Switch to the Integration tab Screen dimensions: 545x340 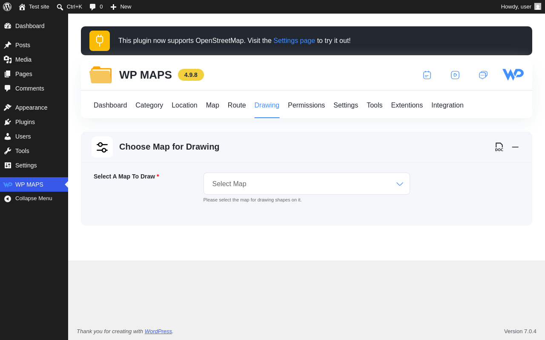tap(447, 105)
